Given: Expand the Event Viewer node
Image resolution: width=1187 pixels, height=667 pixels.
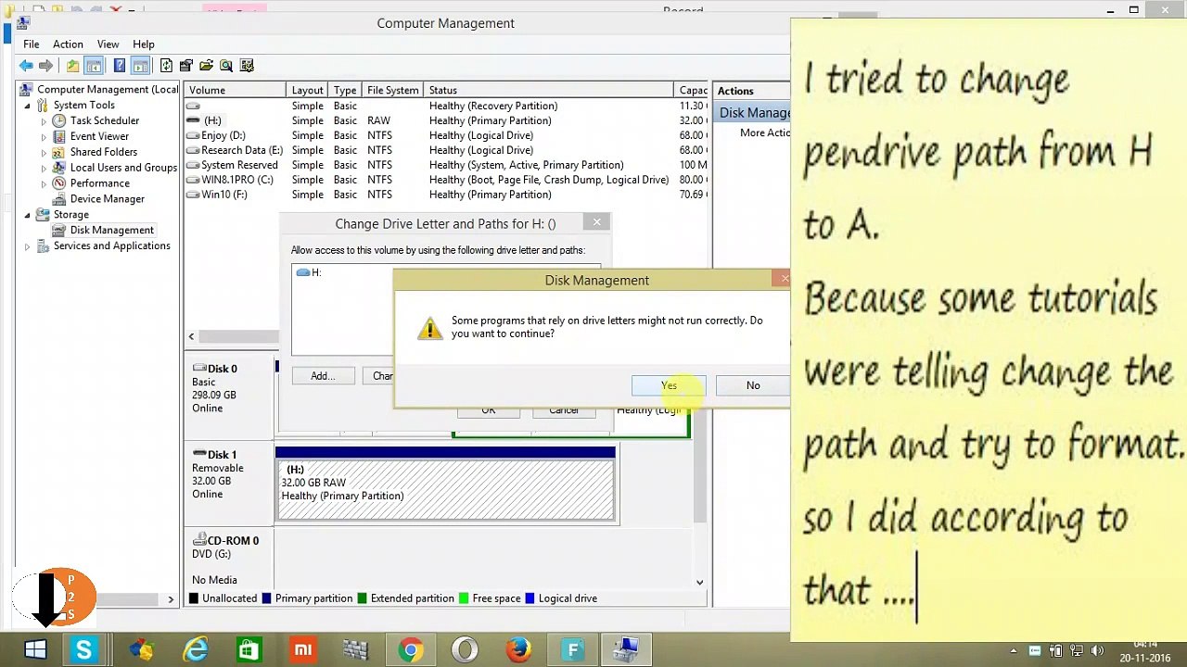Looking at the screenshot, I should coord(44,137).
